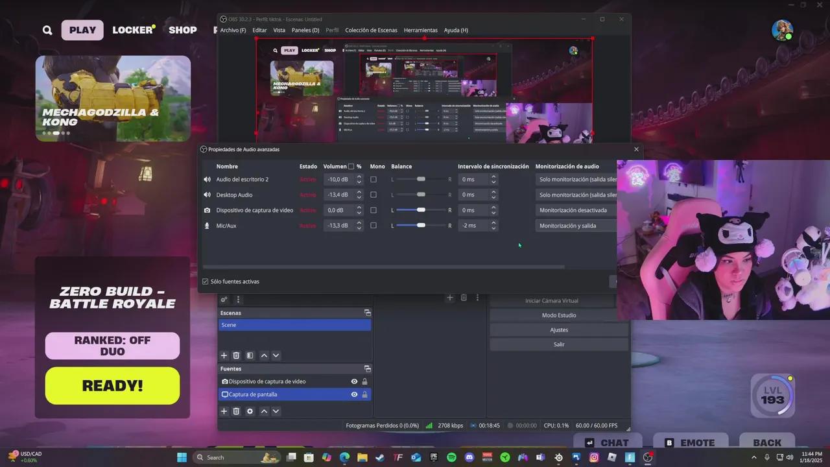Click the speaker icon for Audio del escritorio 2

click(207, 179)
